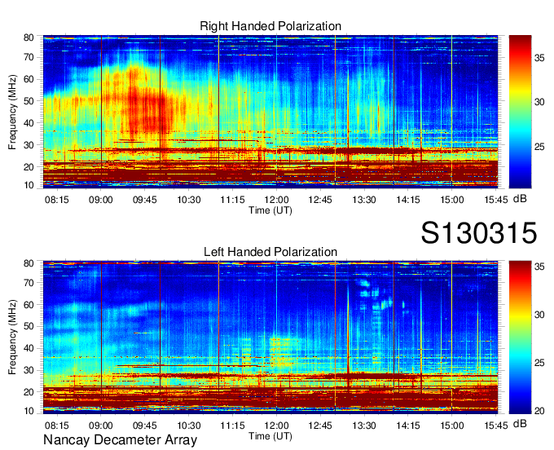Click the 13:30 tick under the lower plot

coord(364,426)
